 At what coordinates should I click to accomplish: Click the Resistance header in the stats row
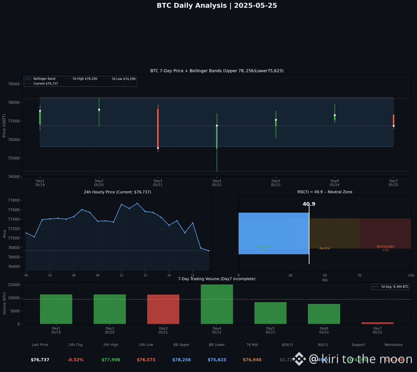[x=393, y=345]
